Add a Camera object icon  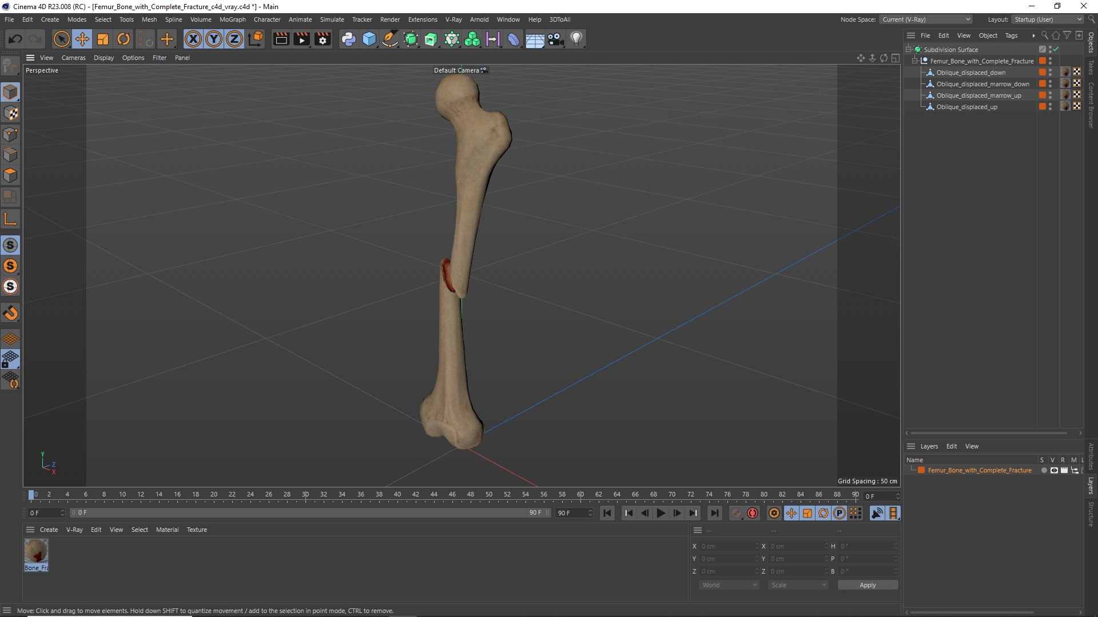555,39
